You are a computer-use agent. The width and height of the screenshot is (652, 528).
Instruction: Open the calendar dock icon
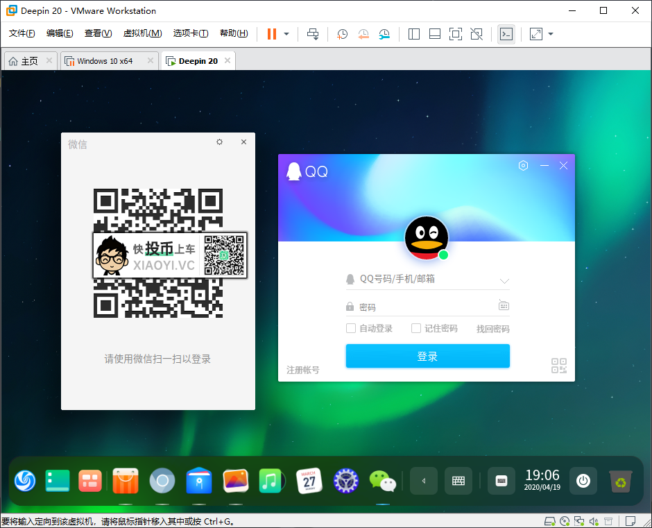point(309,481)
